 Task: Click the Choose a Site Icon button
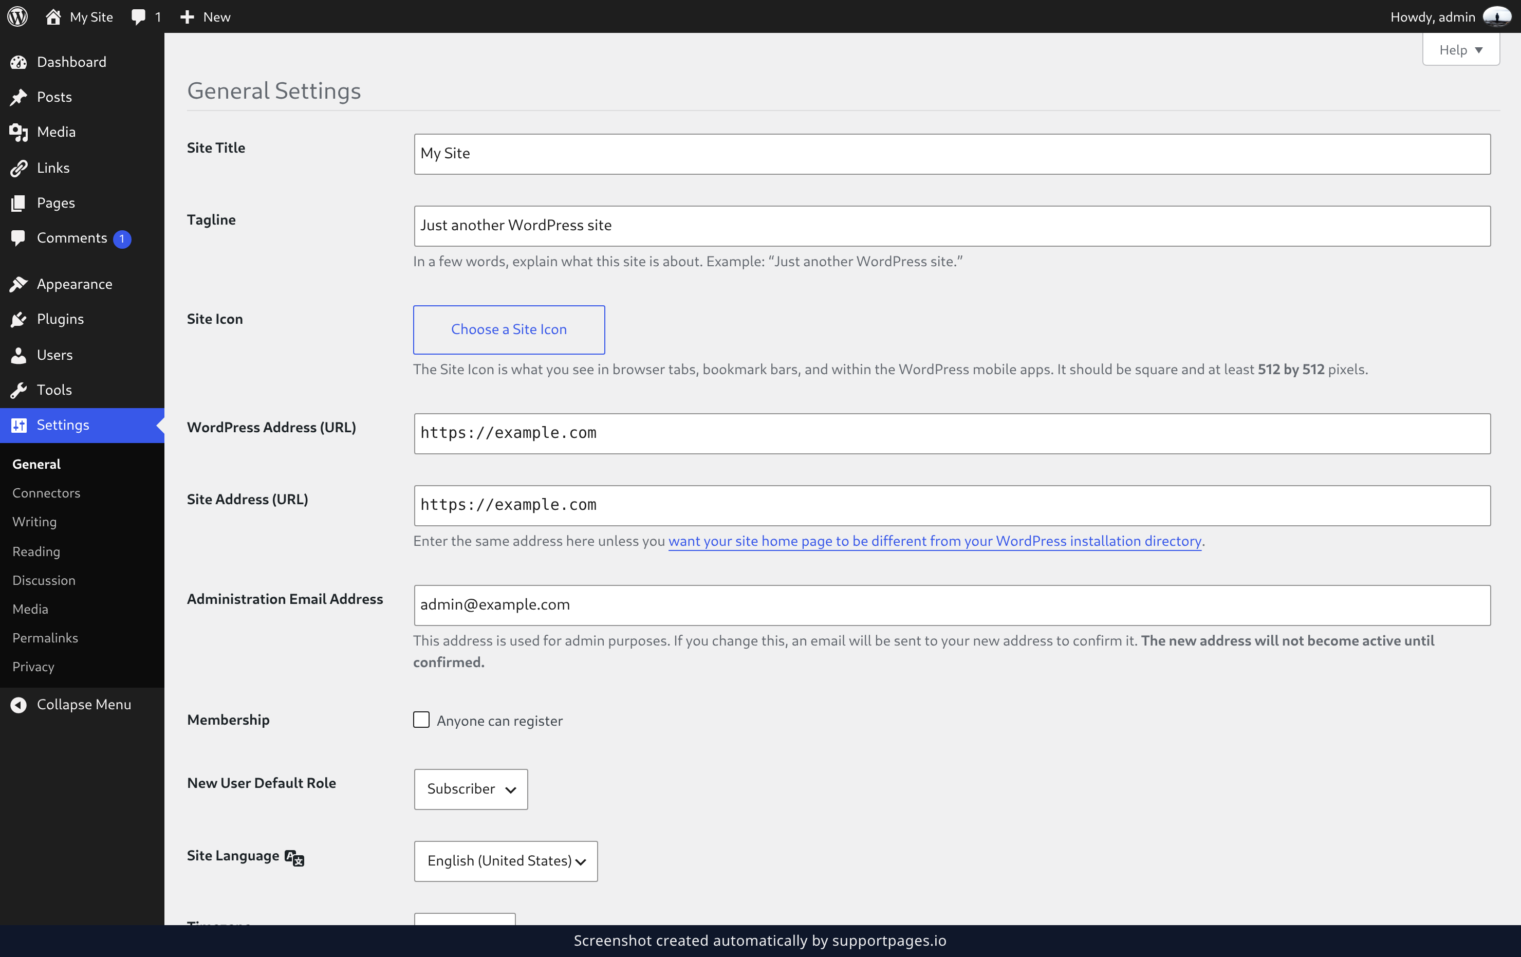[509, 330]
